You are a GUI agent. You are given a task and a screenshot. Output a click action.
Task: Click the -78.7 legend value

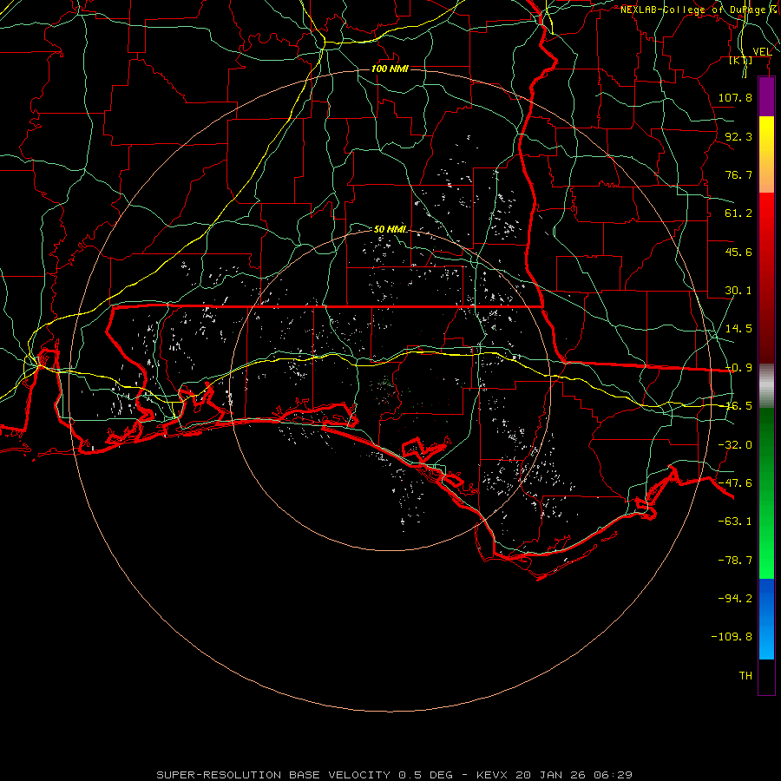735,561
